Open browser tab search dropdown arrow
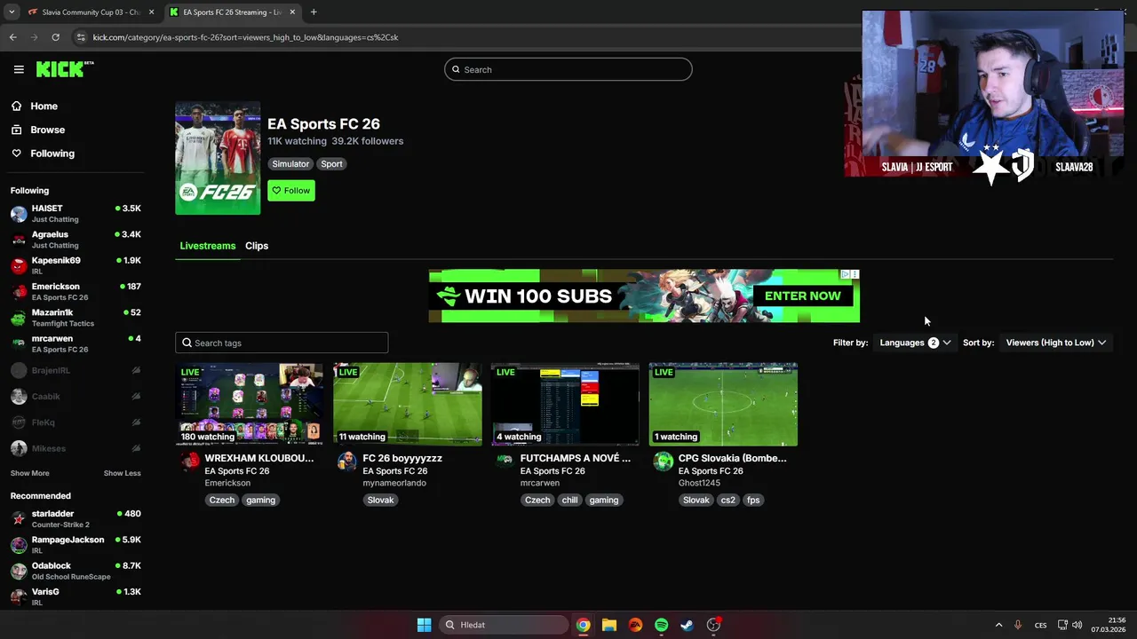The height and width of the screenshot is (639, 1137). click(11, 12)
